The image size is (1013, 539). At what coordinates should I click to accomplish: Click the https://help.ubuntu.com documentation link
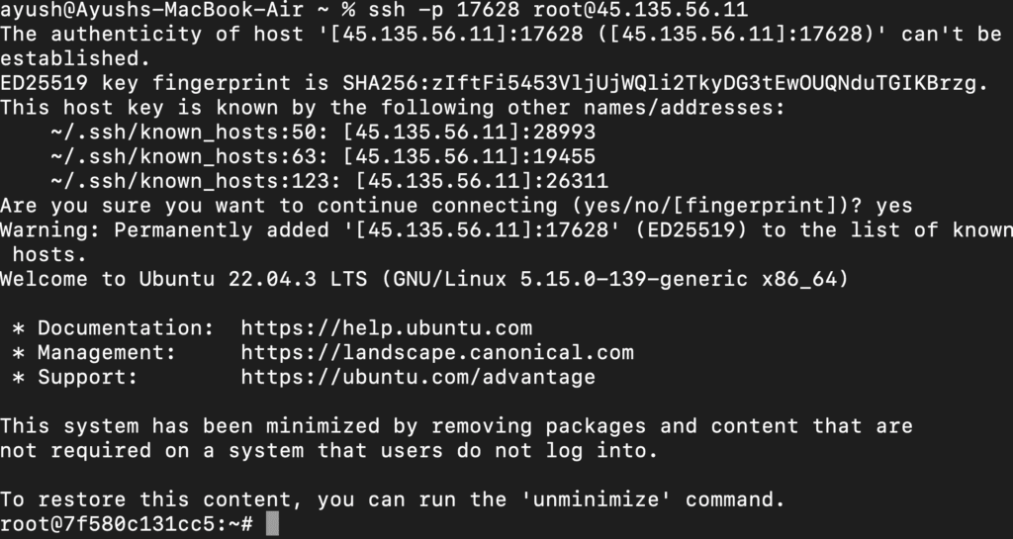click(386, 328)
